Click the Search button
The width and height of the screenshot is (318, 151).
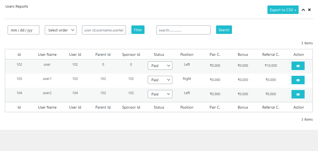224,30
